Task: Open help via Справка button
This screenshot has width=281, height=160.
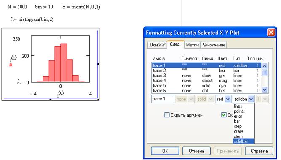Action: pyautogui.click(x=259, y=151)
